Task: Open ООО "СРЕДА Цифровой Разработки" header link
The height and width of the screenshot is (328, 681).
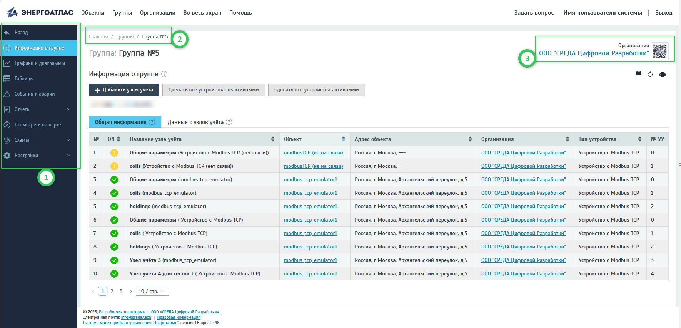Action: (594, 53)
